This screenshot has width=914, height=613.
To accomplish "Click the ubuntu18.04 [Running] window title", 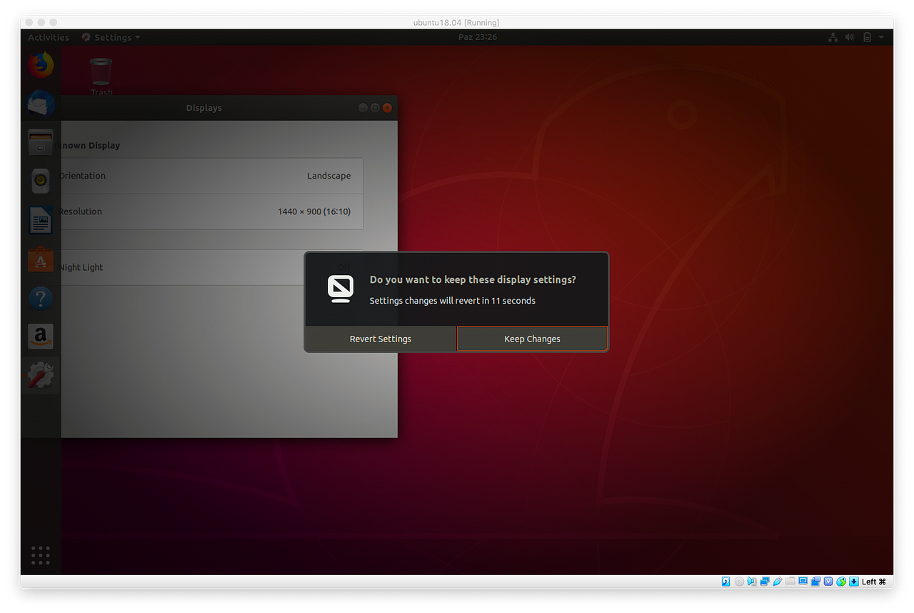I will click(x=456, y=22).
